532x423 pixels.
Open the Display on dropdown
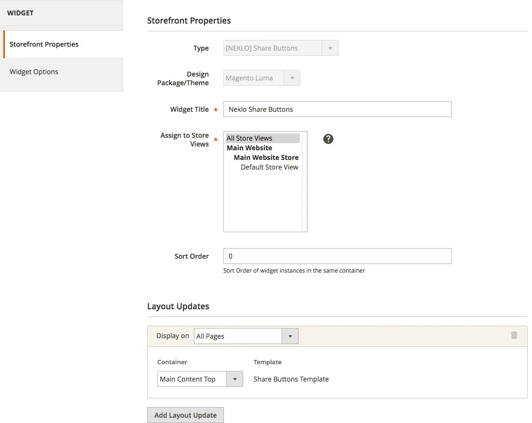(x=246, y=336)
